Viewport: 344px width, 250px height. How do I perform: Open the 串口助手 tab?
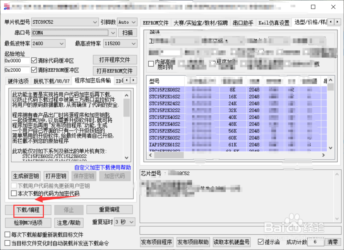coord(243,23)
